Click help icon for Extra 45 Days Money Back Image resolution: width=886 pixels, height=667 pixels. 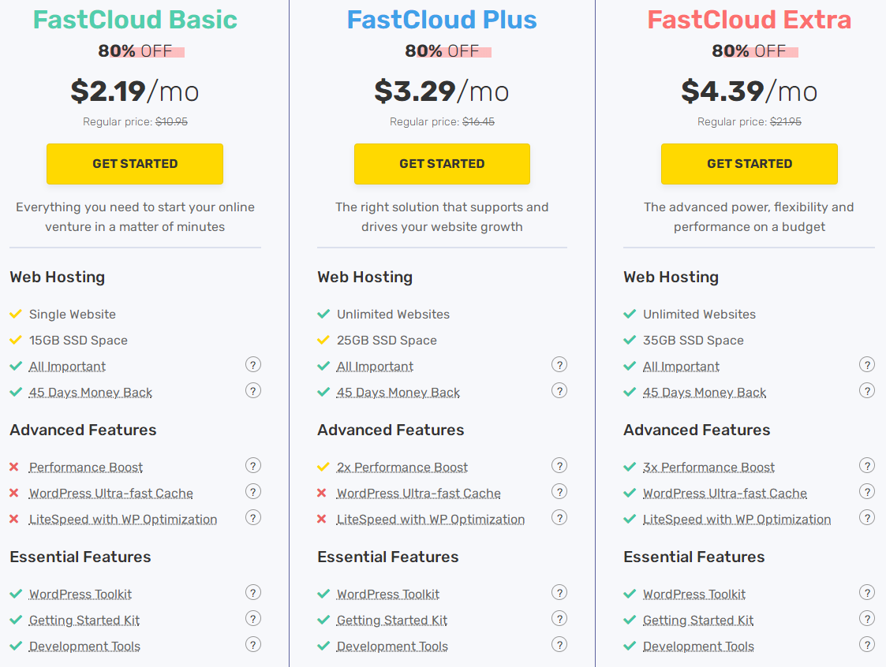[x=866, y=391]
